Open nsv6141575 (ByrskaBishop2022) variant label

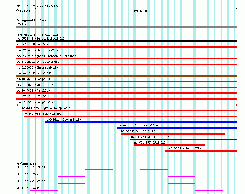pyautogui.click(x=46, y=108)
